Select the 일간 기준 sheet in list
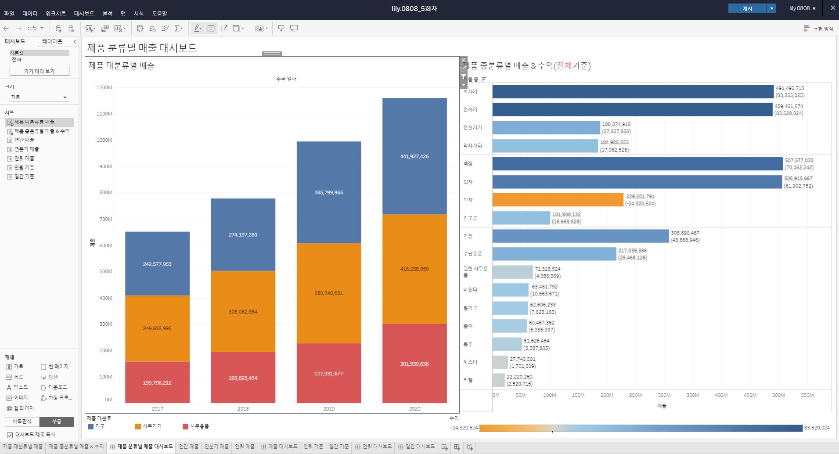This screenshot has width=839, height=454. coord(24,177)
